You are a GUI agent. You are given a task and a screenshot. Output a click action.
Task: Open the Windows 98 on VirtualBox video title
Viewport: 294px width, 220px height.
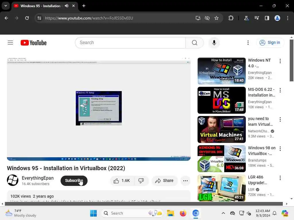pos(262,151)
